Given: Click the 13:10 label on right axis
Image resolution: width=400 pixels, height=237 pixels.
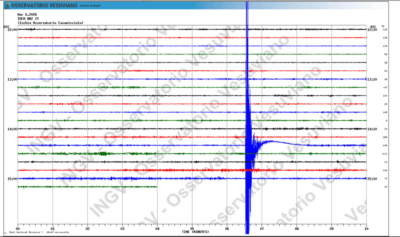Looking at the screenshot, I should 371,79.
